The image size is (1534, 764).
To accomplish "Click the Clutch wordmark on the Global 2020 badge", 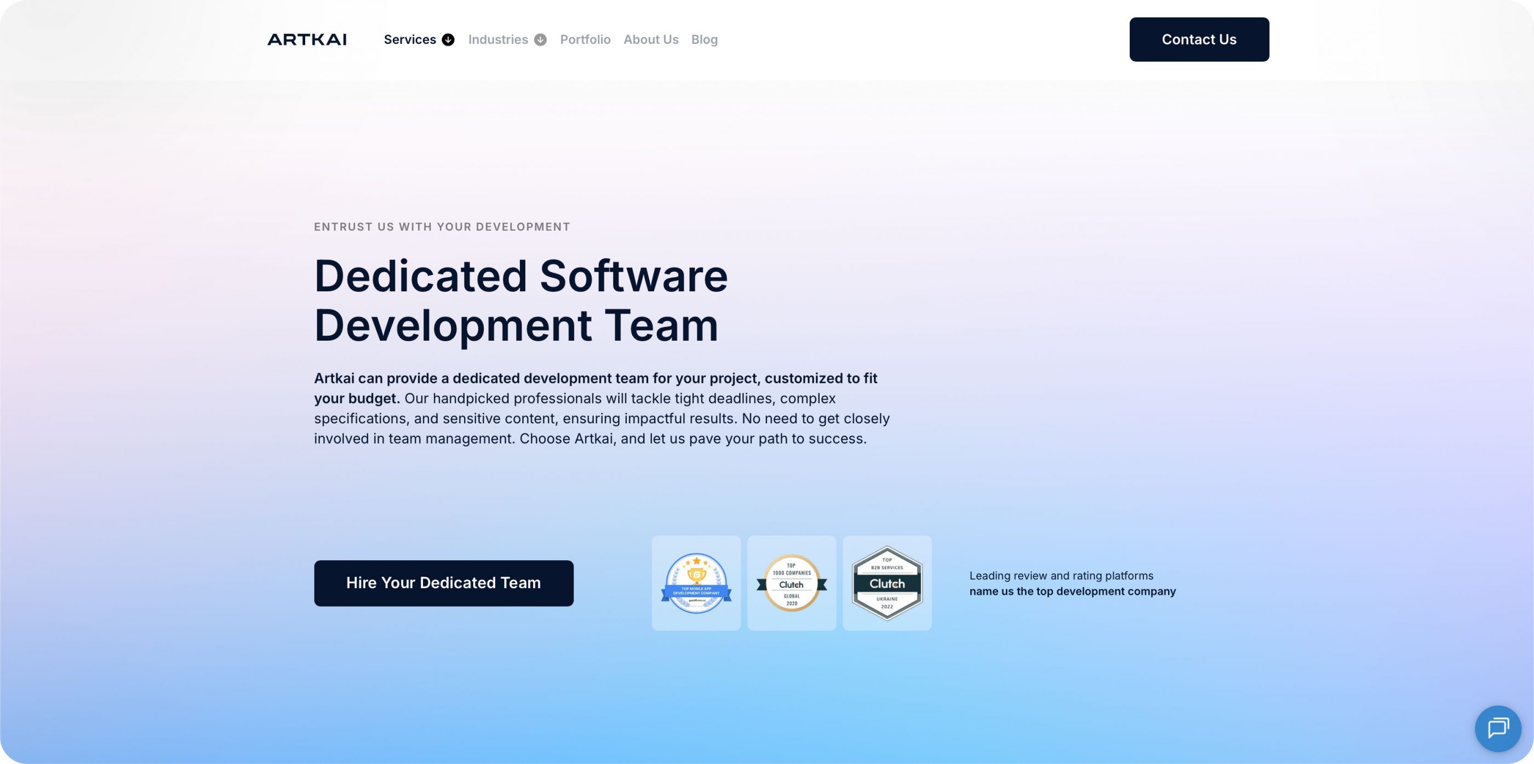I will coord(792,585).
